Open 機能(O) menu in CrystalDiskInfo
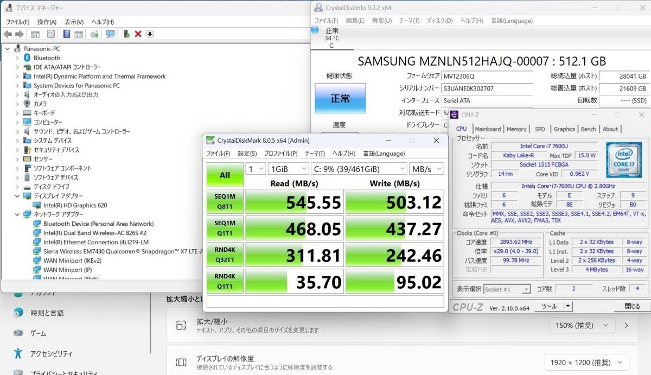 (x=382, y=21)
